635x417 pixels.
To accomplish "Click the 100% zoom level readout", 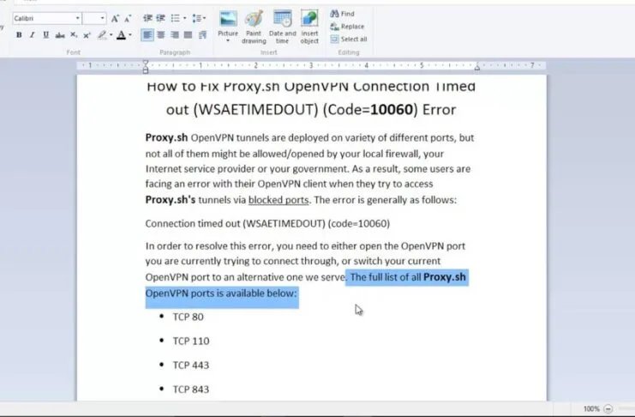I will tap(591, 409).
